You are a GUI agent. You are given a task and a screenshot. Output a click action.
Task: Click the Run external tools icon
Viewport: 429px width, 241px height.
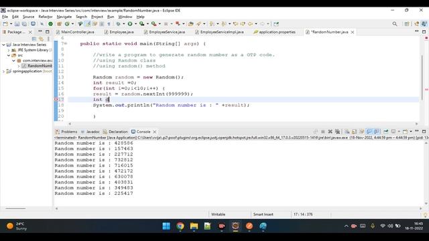pyautogui.click(x=154, y=24)
